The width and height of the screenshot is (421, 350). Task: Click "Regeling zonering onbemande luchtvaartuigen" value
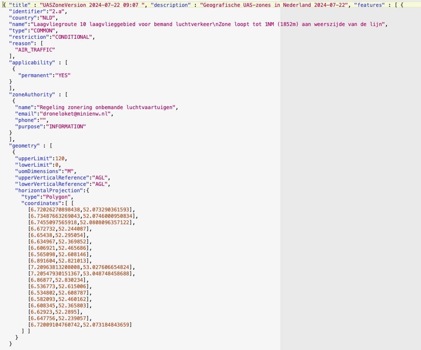[x=106, y=107]
